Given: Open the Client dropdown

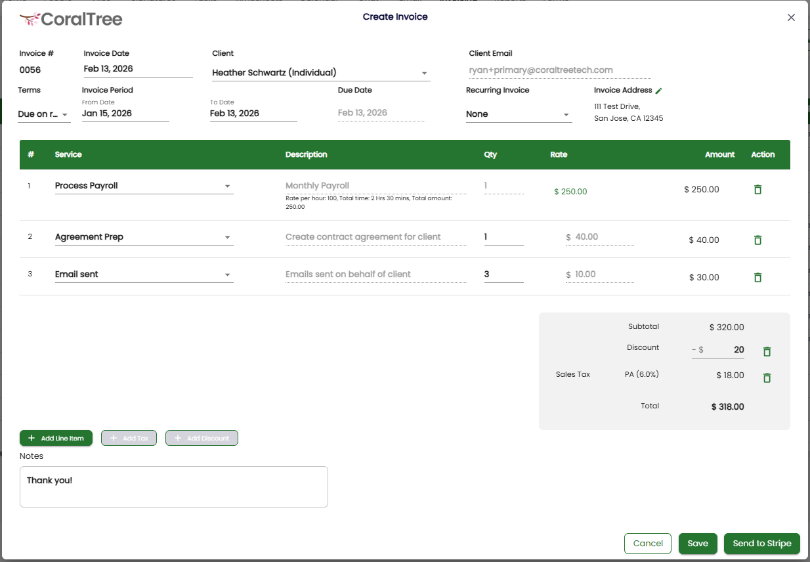Looking at the screenshot, I should click(320, 73).
